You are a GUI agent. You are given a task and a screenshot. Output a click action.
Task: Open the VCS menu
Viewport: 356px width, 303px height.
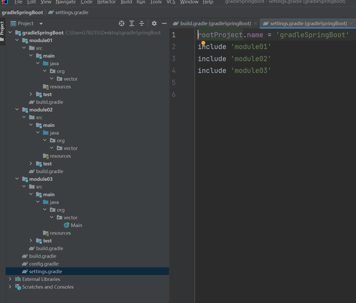(x=171, y=2)
